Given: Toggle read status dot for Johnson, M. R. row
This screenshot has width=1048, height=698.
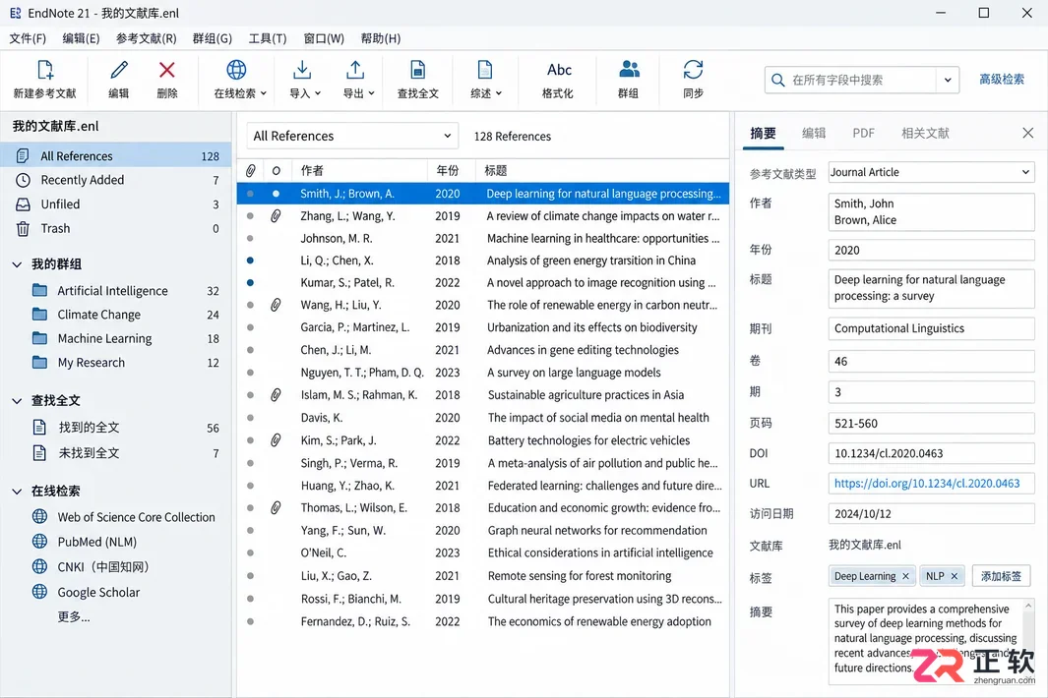Looking at the screenshot, I should tap(250, 239).
